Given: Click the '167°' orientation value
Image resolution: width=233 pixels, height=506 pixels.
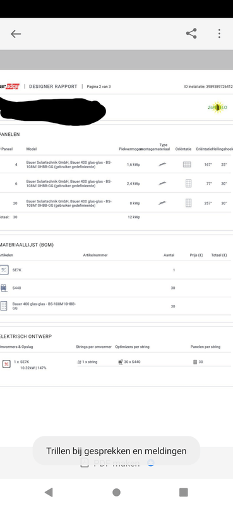Looking at the screenshot, I should click(x=208, y=164).
